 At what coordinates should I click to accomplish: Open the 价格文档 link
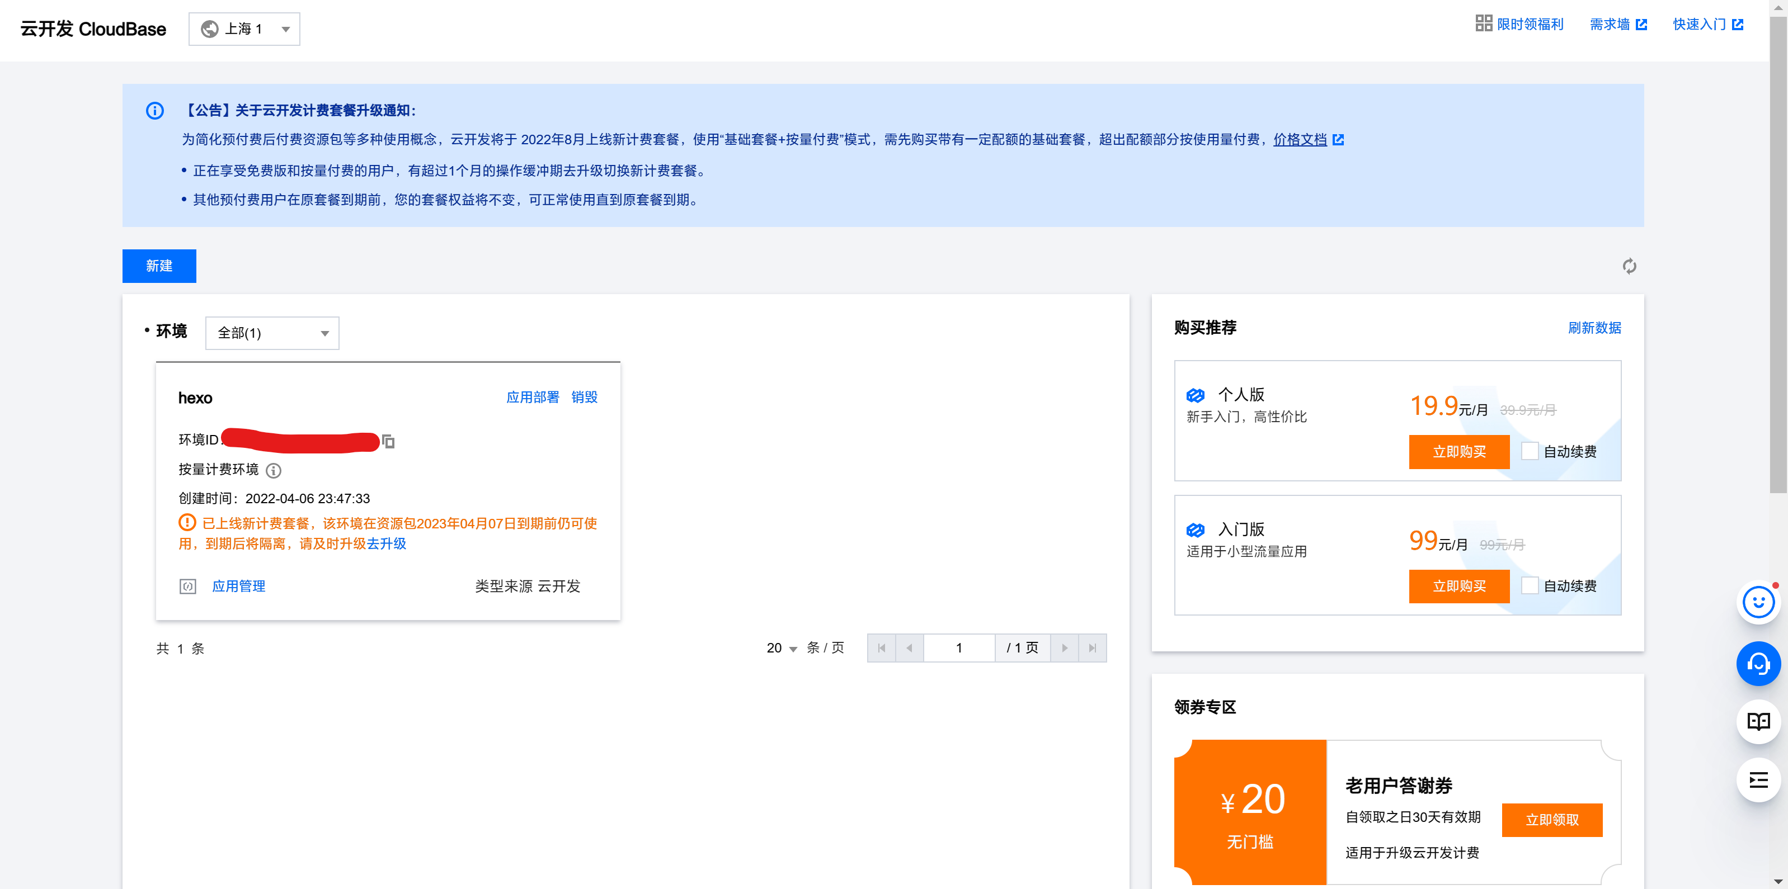tap(1300, 139)
